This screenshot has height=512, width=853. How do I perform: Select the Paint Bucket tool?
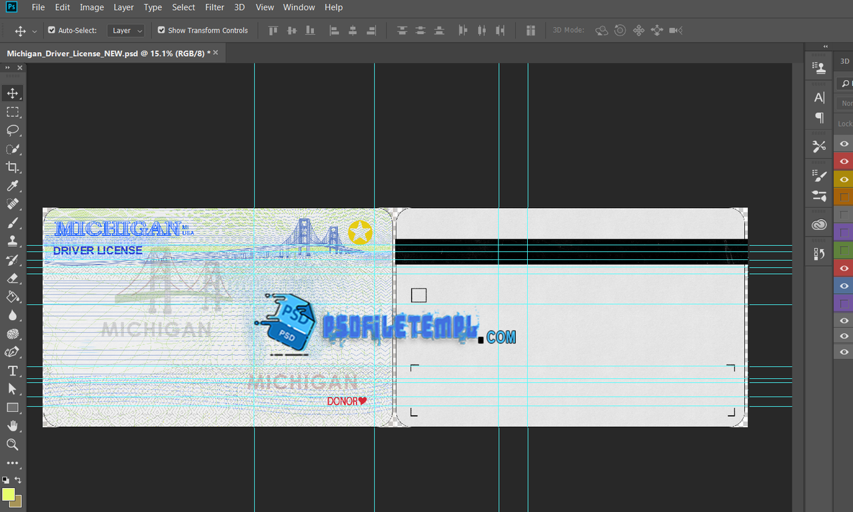coord(13,297)
